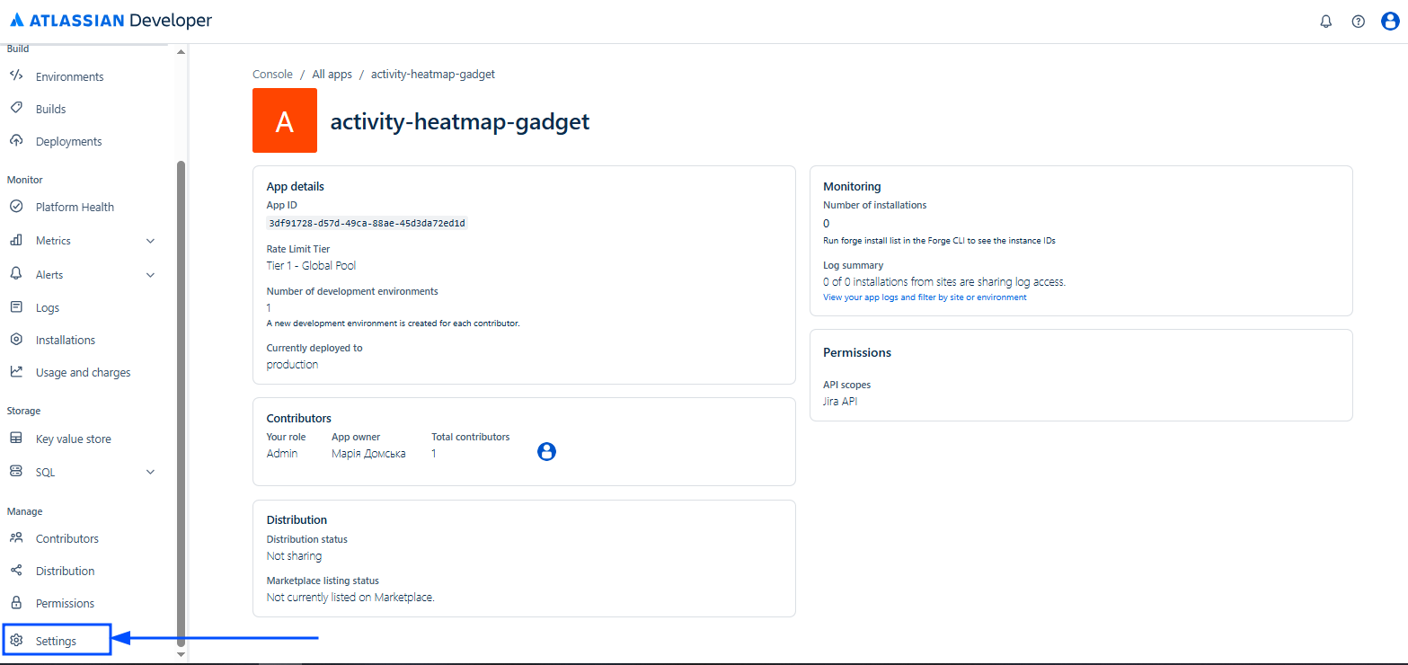
Task: Open the app Settings page
Action: (x=56, y=642)
